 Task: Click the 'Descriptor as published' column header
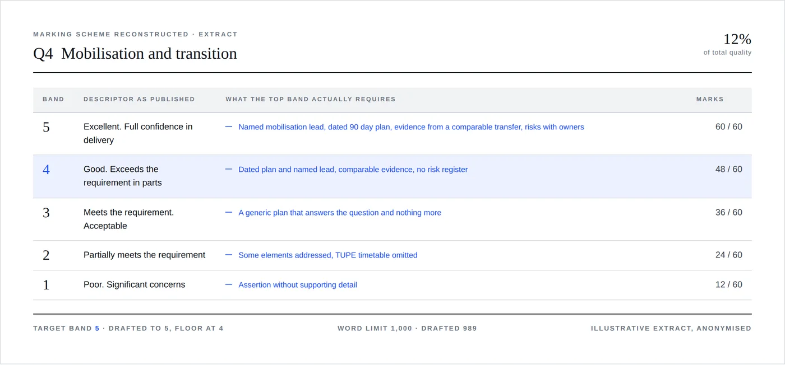click(x=139, y=99)
